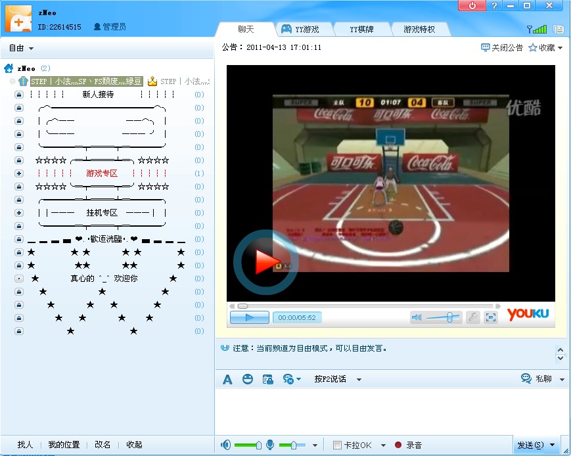Click the mouth icon beside 注意 notice
This screenshot has height=456, width=571.
(225, 348)
